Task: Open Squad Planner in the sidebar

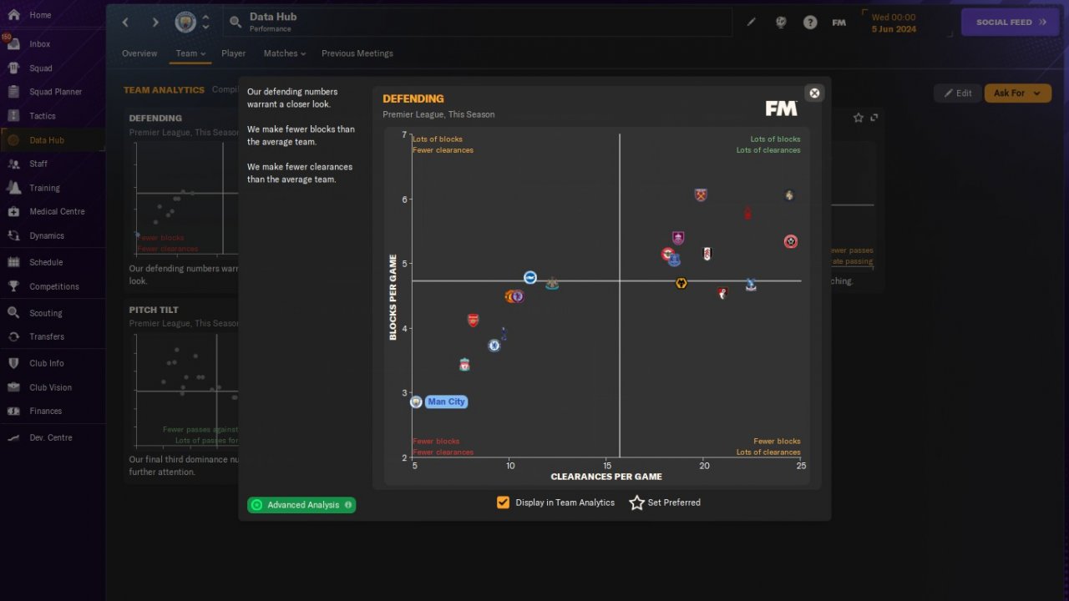Action: coord(55,92)
